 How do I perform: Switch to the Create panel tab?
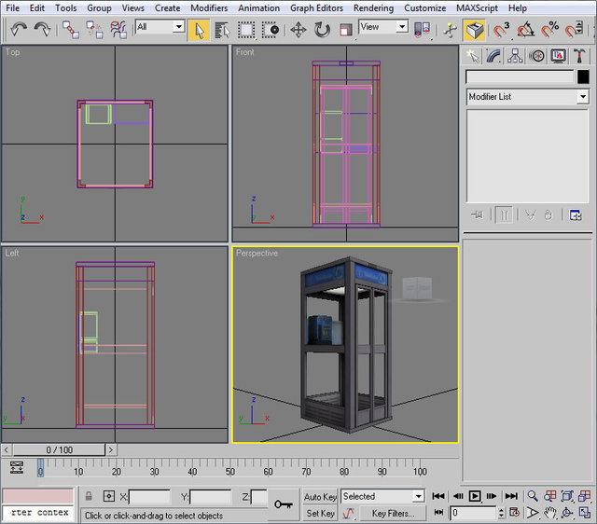[474, 56]
